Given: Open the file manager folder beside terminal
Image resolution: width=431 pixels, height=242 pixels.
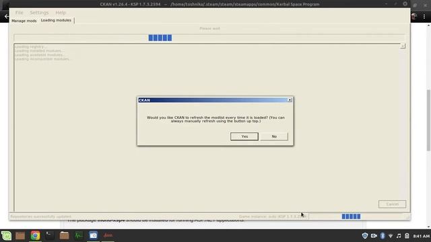Looking at the screenshot, I should (65, 236).
